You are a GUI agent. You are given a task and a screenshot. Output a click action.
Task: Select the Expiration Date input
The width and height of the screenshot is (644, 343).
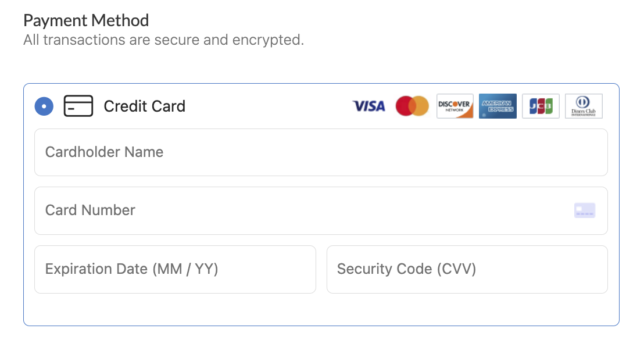click(175, 269)
